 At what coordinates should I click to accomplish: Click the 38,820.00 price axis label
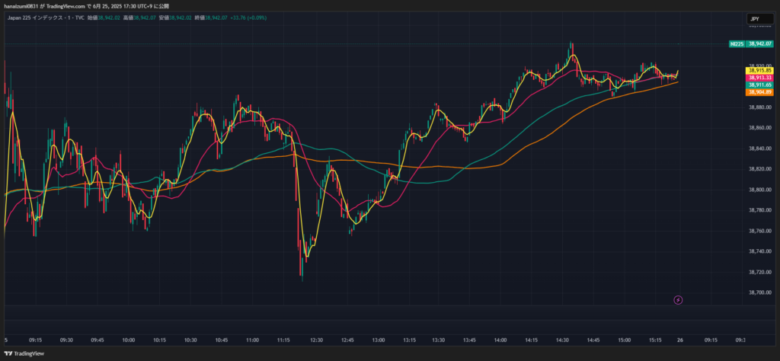pyautogui.click(x=761, y=169)
